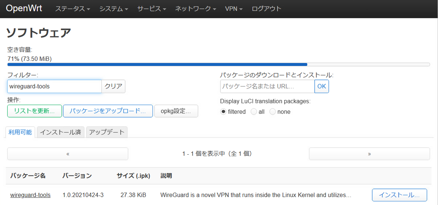Click the パッケージ名 column header
This screenshot has height=205, width=438.
tap(28, 176)
